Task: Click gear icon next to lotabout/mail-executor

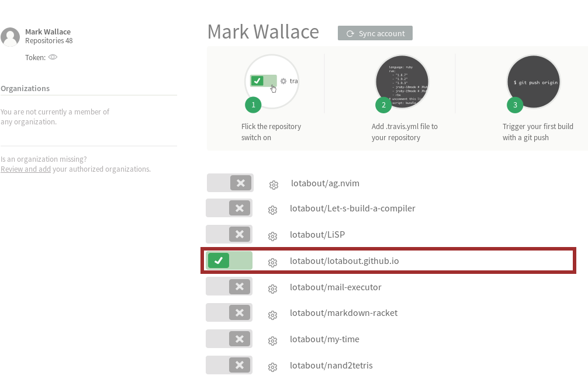Action: click(272, 289)
